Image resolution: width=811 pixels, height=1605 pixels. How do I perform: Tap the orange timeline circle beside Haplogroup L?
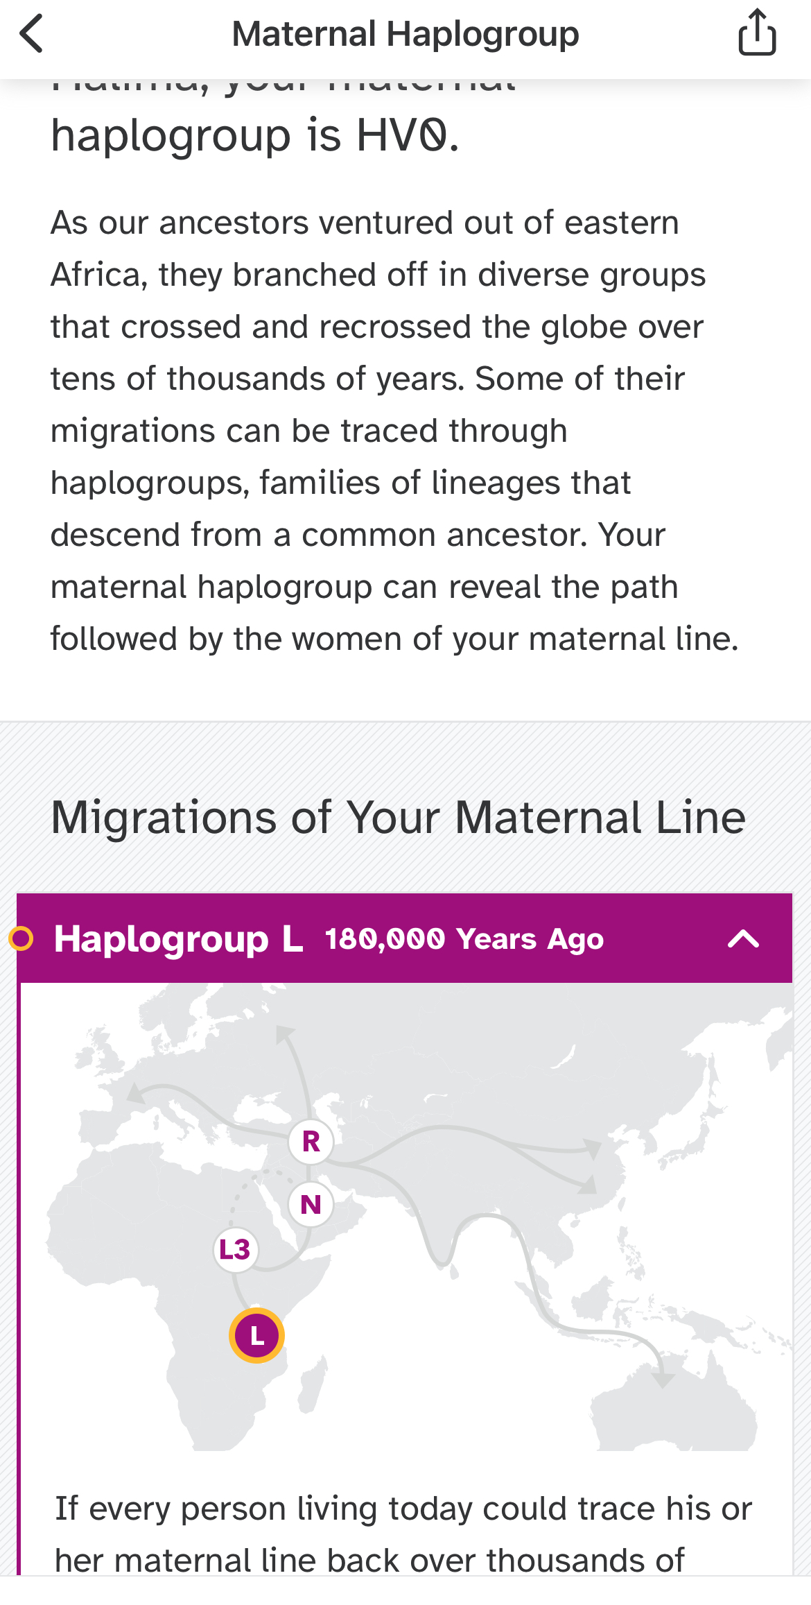tap(21, 938)
